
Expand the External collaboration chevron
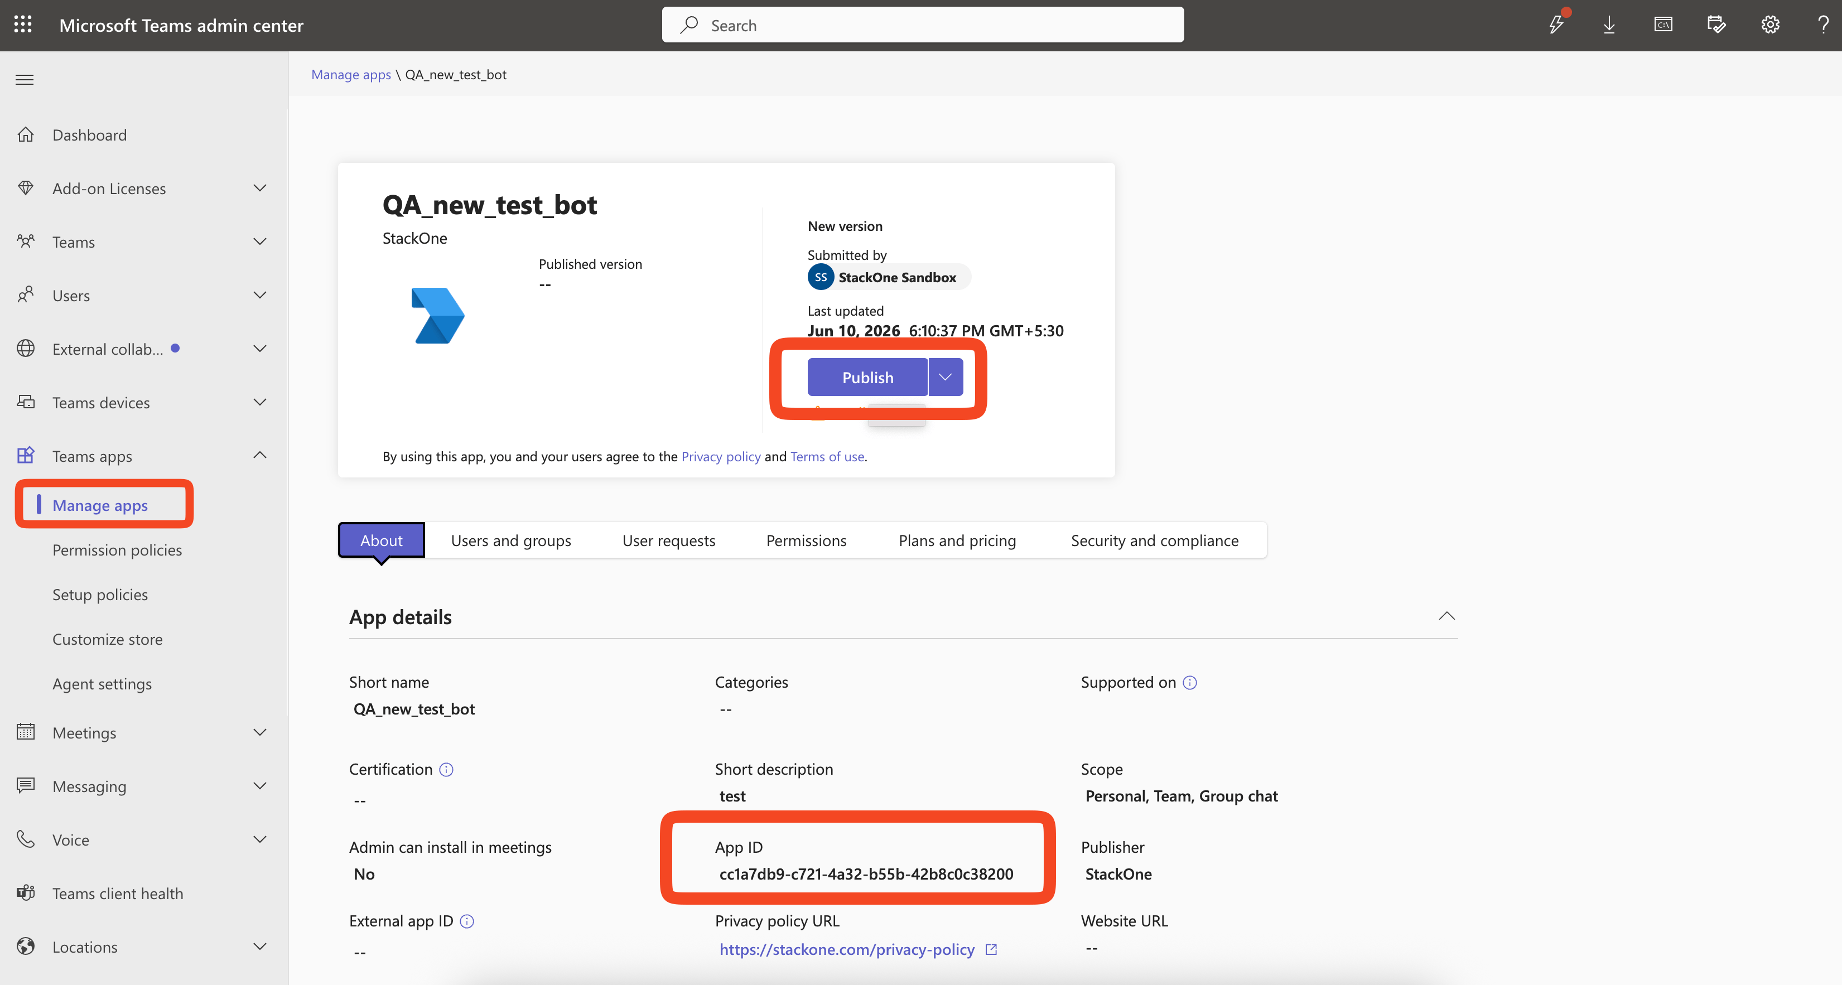(261, 349)
